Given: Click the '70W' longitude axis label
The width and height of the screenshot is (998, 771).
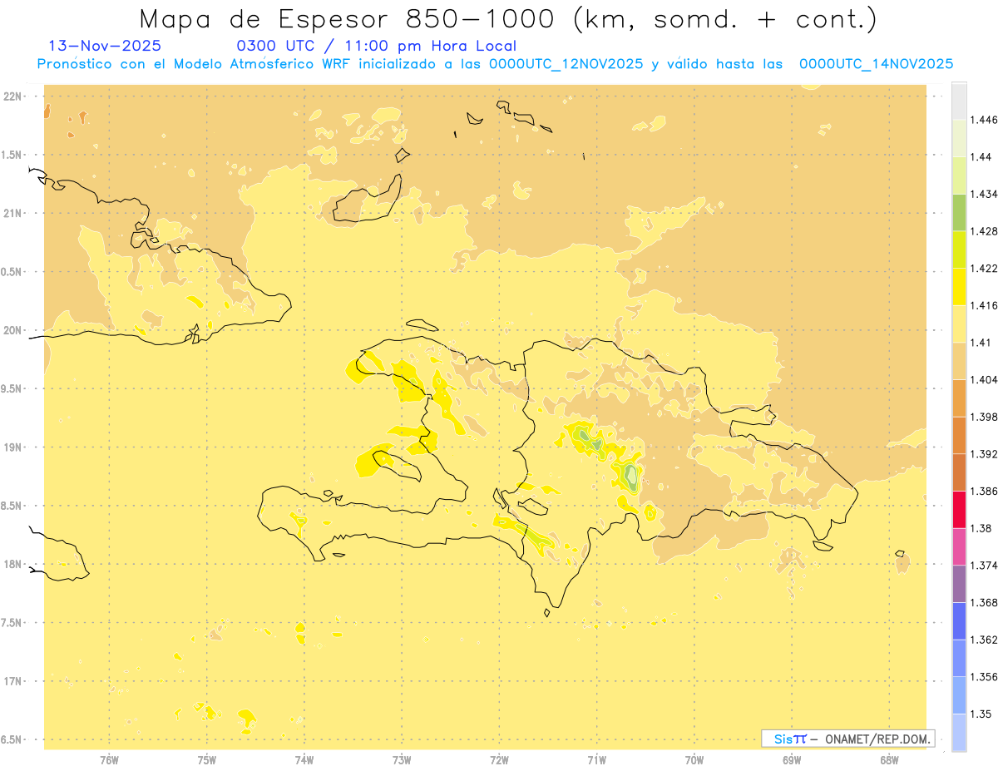Looking at the screenshot, I should 694,759.
